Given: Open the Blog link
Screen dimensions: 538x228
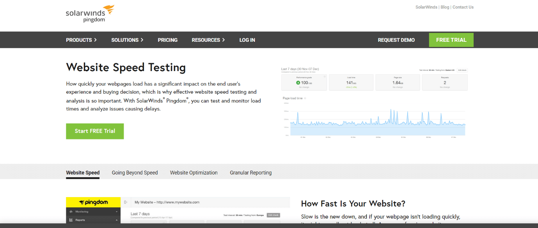Looking at the screenshot, I should tap(445, 7).
